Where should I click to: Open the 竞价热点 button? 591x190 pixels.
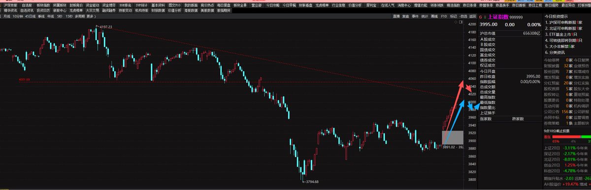(207, 5)
